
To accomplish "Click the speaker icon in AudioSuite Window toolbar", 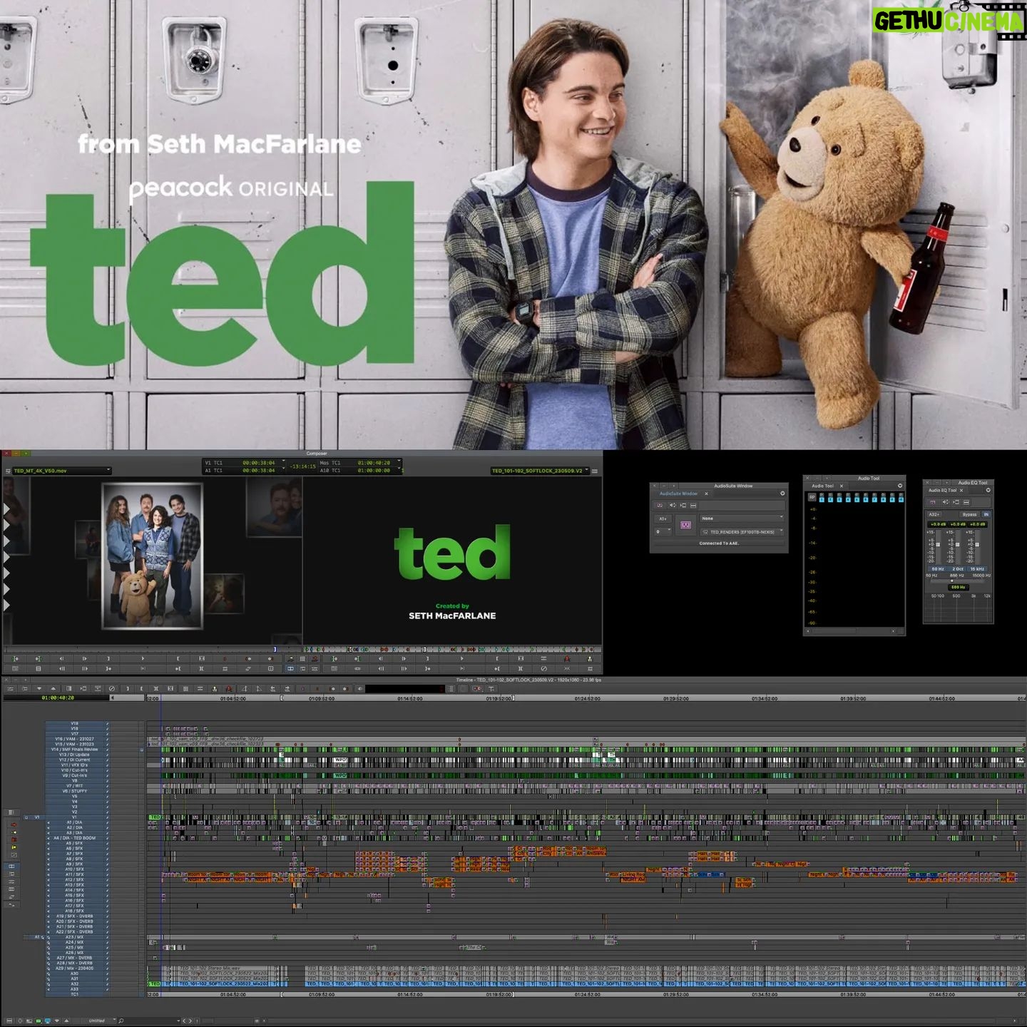I will (673, 505).
